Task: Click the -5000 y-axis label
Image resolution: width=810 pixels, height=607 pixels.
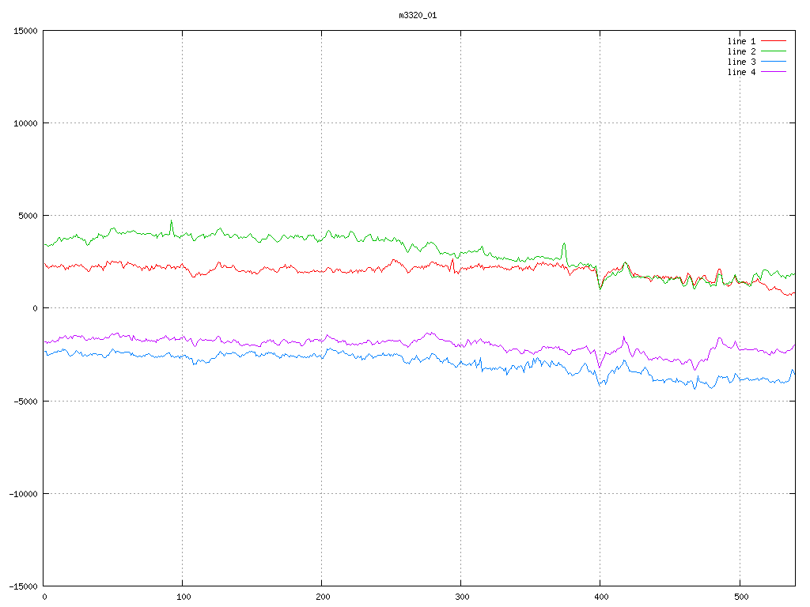Action: [x=25, y=401]
